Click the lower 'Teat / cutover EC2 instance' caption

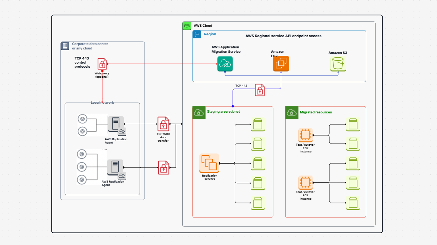point(305,195)
